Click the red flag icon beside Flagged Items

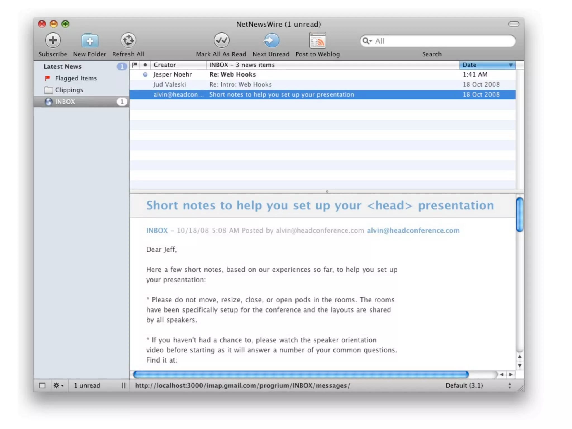pyautogui.click(x=47, y=78)
